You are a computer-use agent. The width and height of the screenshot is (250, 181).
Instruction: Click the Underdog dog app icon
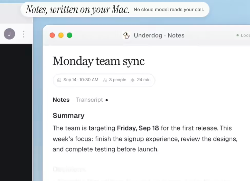(x=127, y=35)
